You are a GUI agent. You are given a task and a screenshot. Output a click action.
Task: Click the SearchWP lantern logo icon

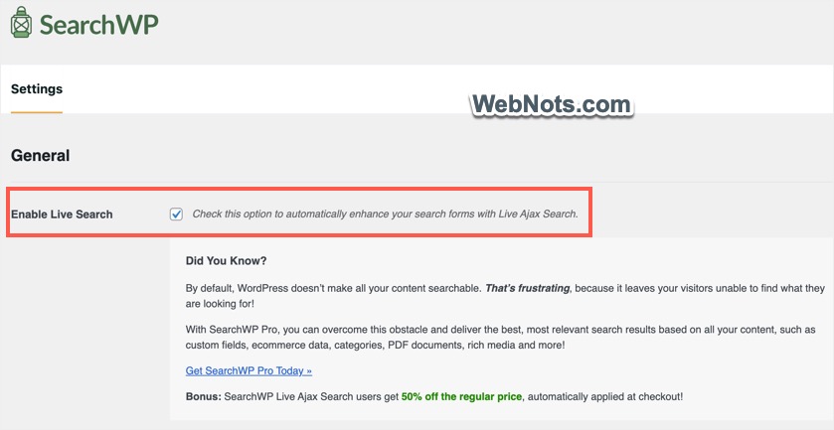coord(22,26)
